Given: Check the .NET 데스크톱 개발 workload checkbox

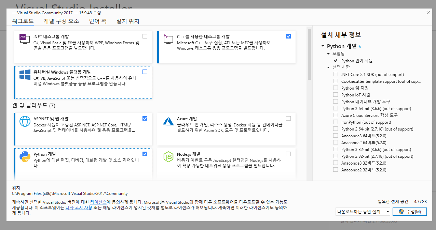Looking at the screenshot, I should point(145,36).
